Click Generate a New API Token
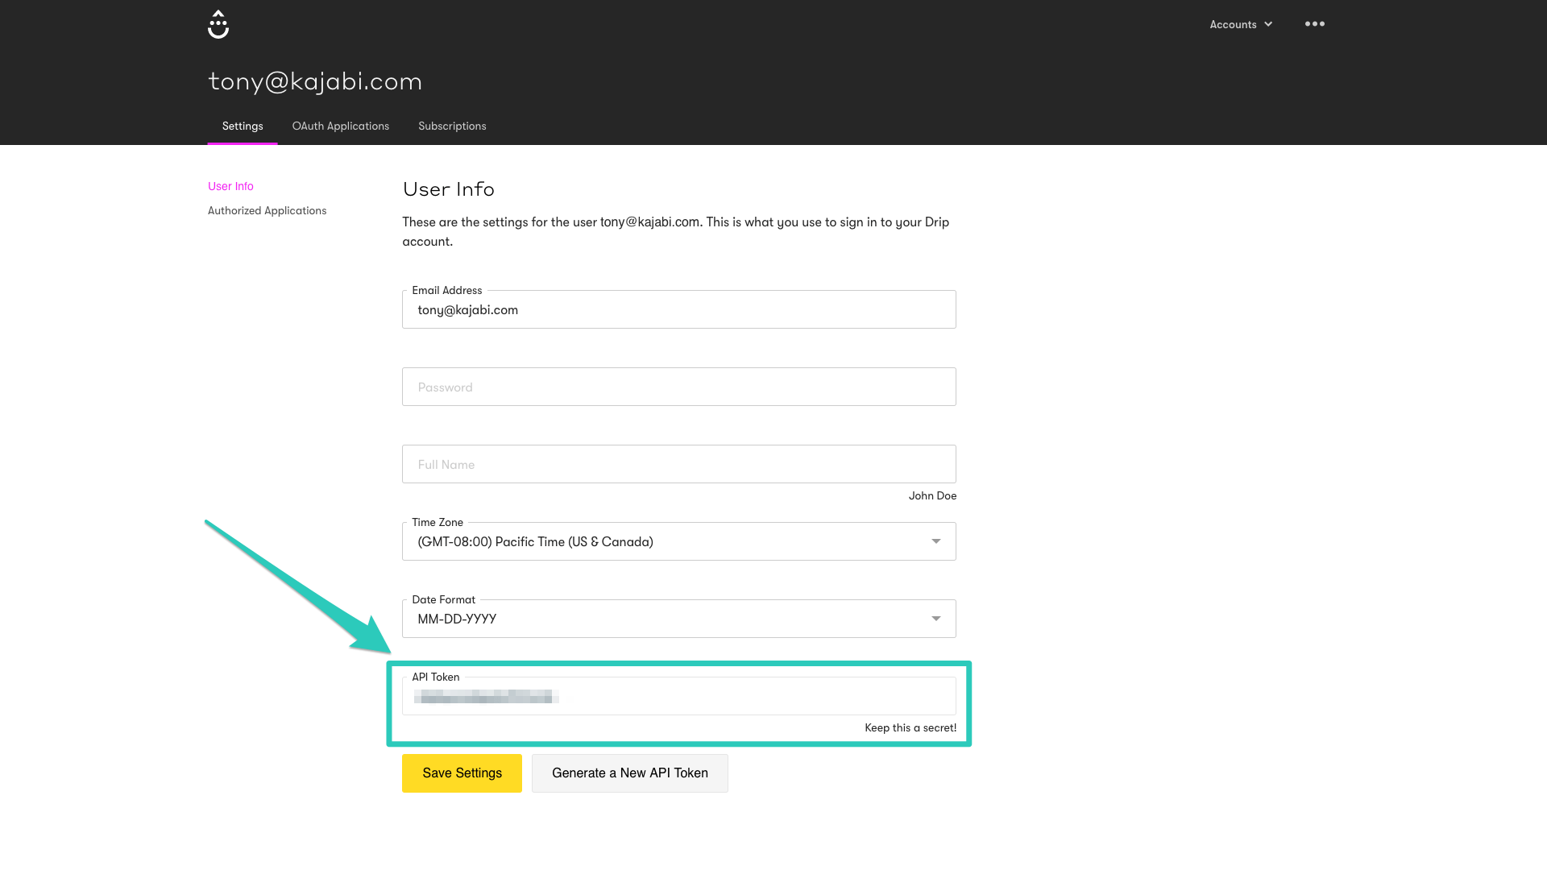 pos(630,773)
